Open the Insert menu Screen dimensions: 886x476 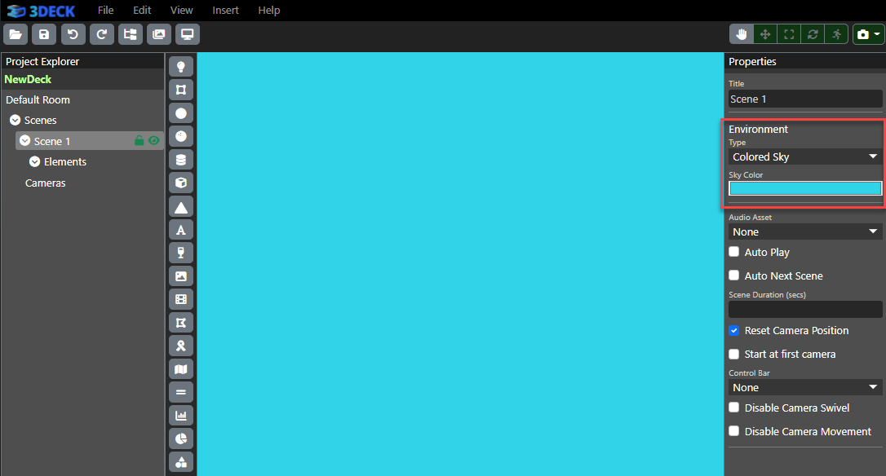point(225,11)
